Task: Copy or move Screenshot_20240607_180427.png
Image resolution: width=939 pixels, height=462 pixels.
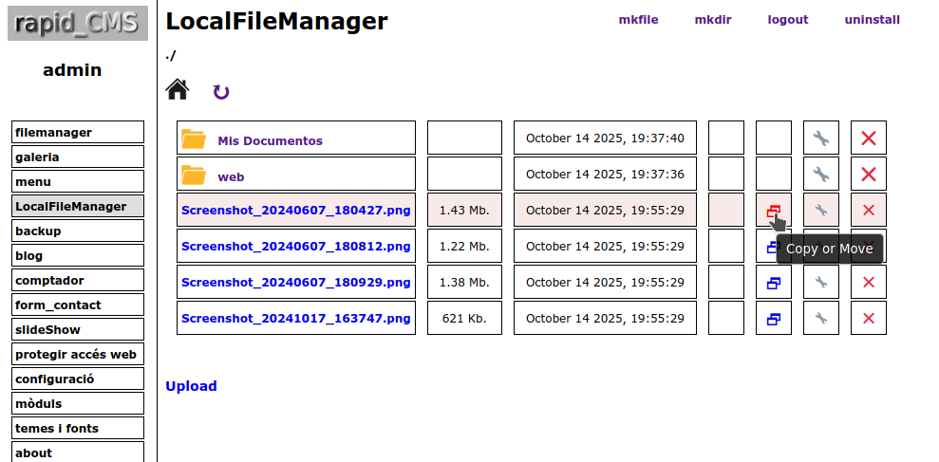Action: (774, 210)
